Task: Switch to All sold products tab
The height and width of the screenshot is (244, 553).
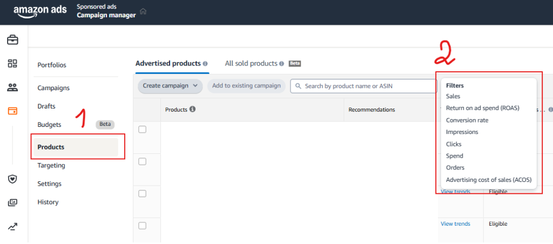Action: coord(251,64)
